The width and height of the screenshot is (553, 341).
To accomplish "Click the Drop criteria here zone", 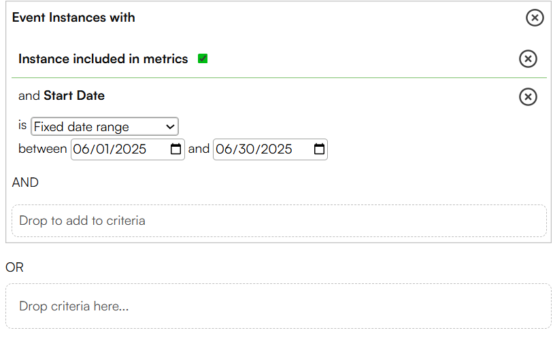I will [x=279, y=306].
